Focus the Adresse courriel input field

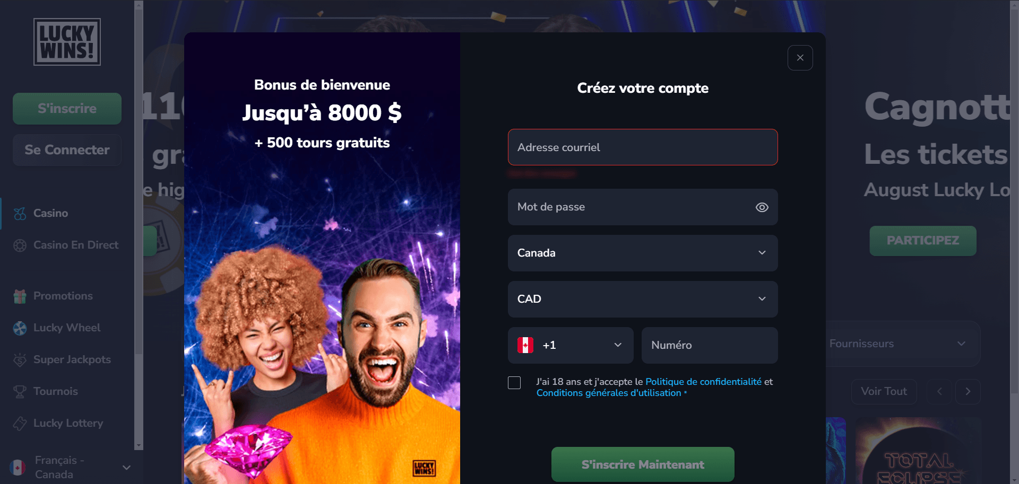[643, 147]
